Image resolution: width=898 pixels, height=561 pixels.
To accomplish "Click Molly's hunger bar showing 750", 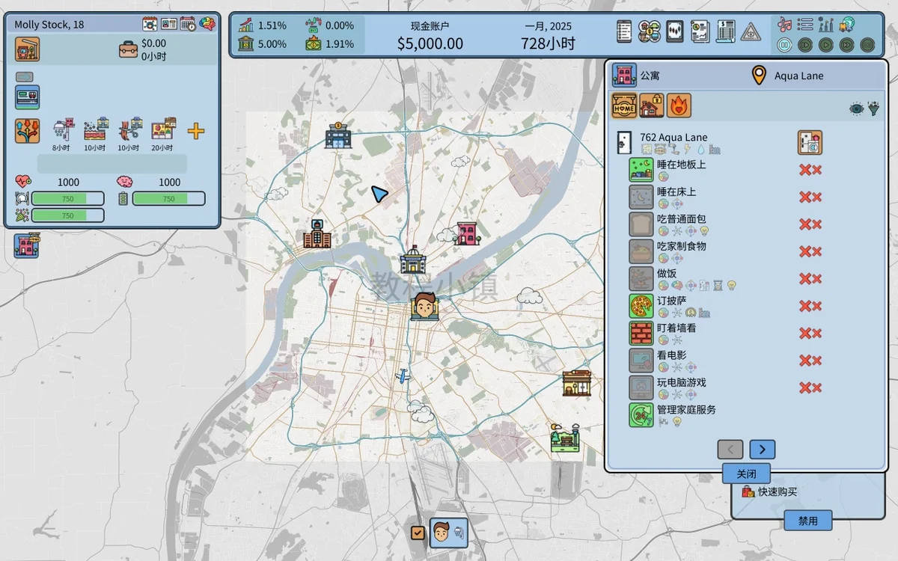I will (x=69, y=198).
